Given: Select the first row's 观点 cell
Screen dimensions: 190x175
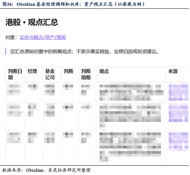Looking at the screenshot, I should pos(131,92).
